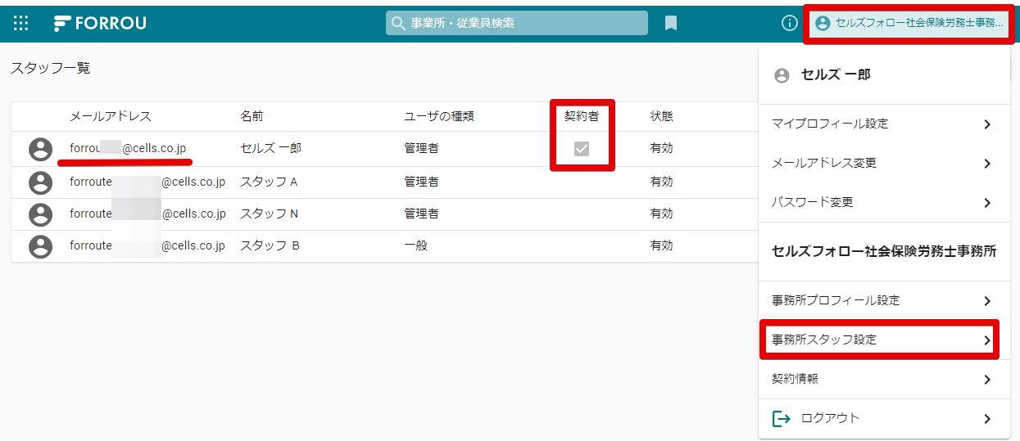Click 有効 status in スタッフ B row

[x=662, y=245]
